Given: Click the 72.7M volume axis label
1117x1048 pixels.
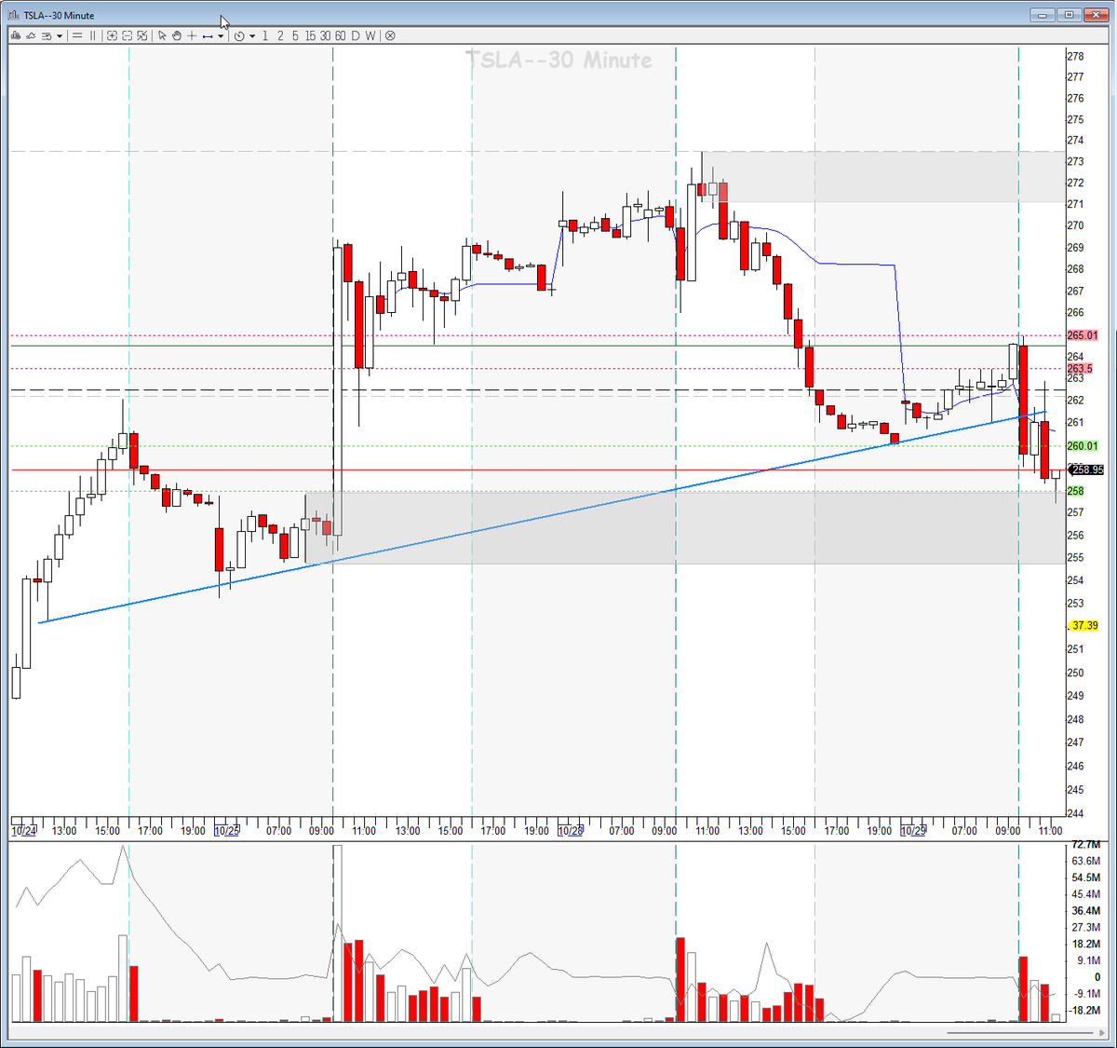Looking at the screenshot, I should tap(1085, 845).
